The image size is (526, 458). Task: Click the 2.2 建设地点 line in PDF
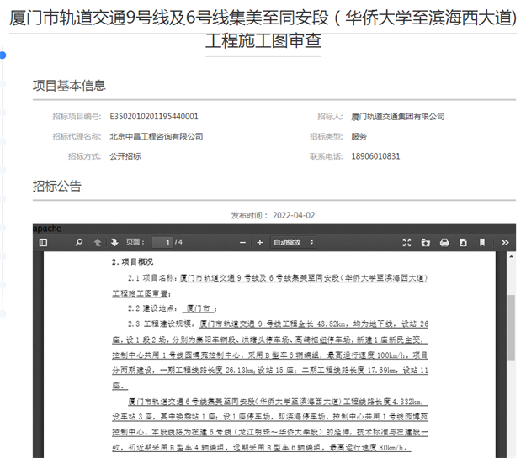173,308
